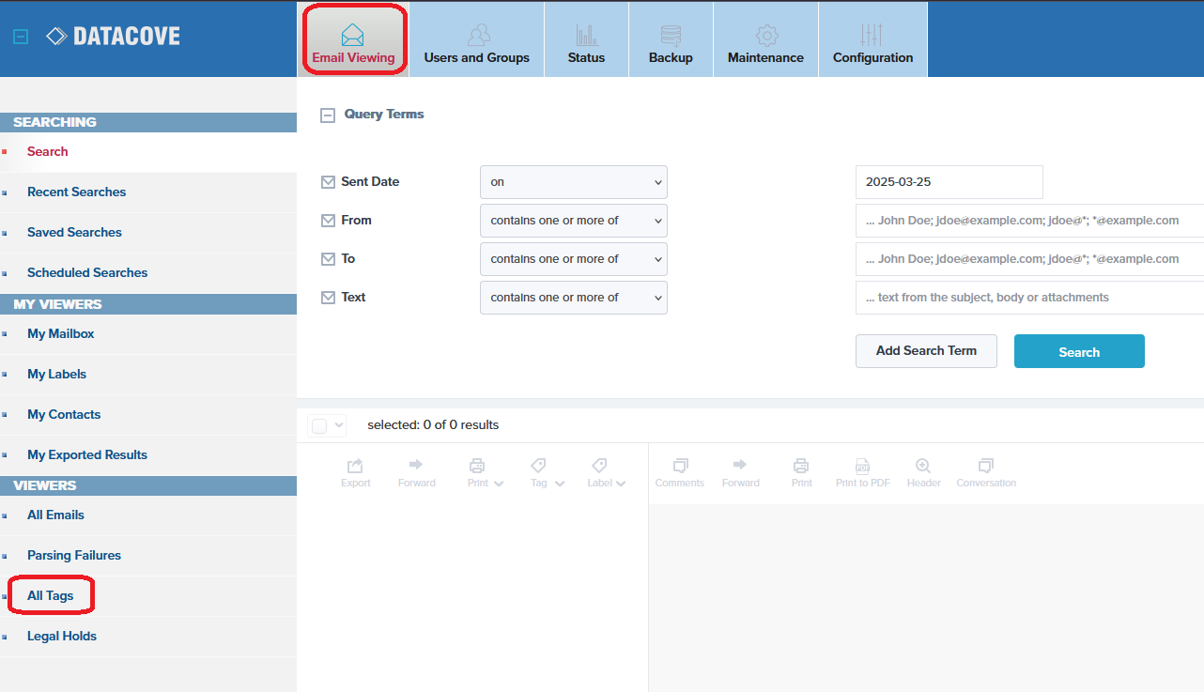Click the Print to PDF icon
The image size is (1204, 692).
point(862,466)
